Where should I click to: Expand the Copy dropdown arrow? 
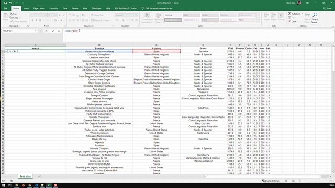click(20, 18)
